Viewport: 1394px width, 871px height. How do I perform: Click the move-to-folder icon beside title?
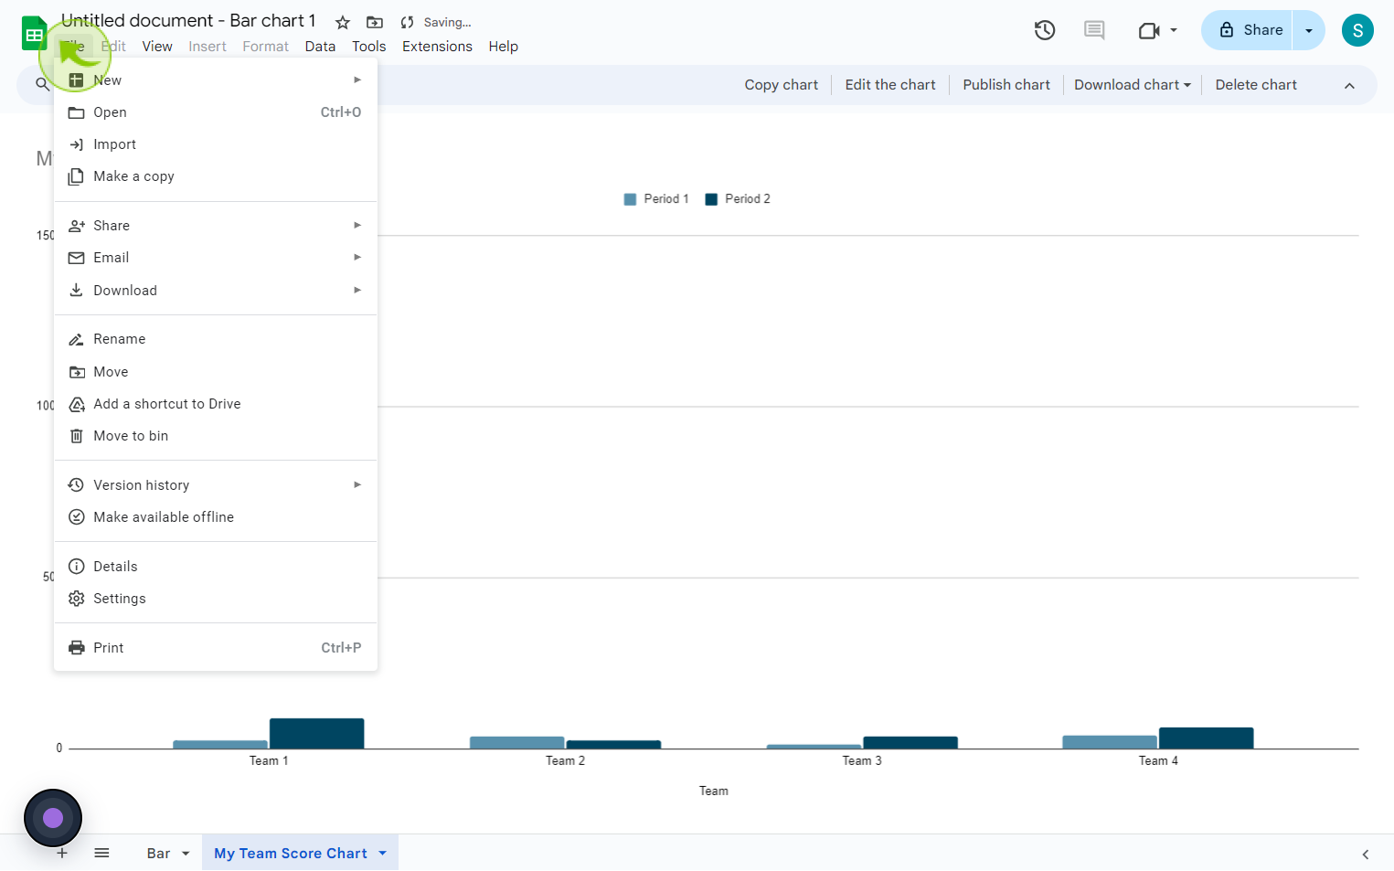click(375, 22)
